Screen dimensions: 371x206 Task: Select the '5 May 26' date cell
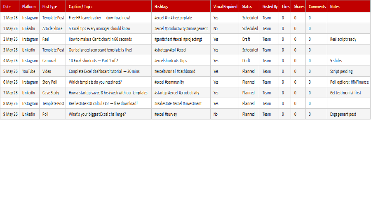click(10, 71)
